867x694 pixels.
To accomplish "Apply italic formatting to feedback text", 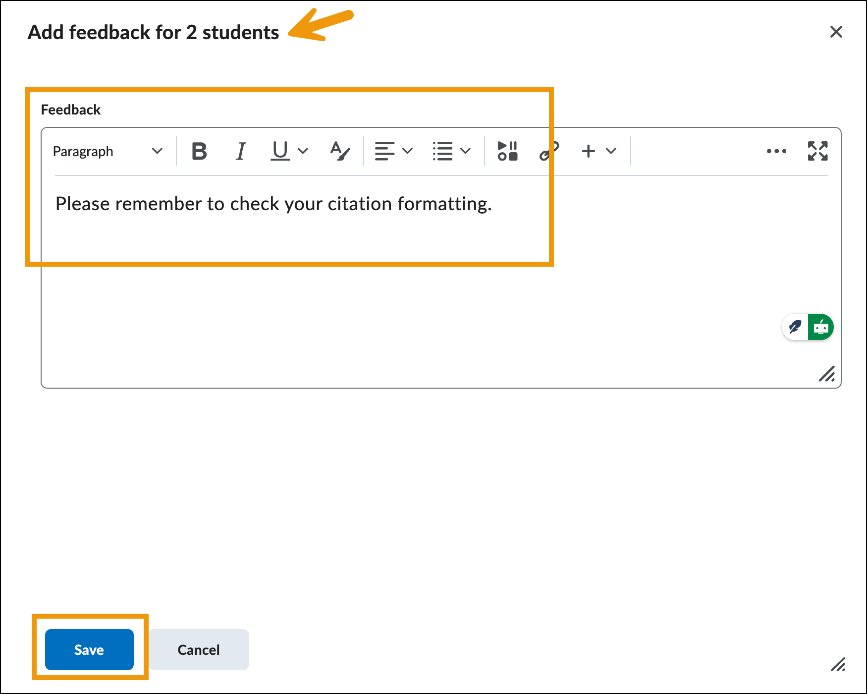I will (241, 151).
